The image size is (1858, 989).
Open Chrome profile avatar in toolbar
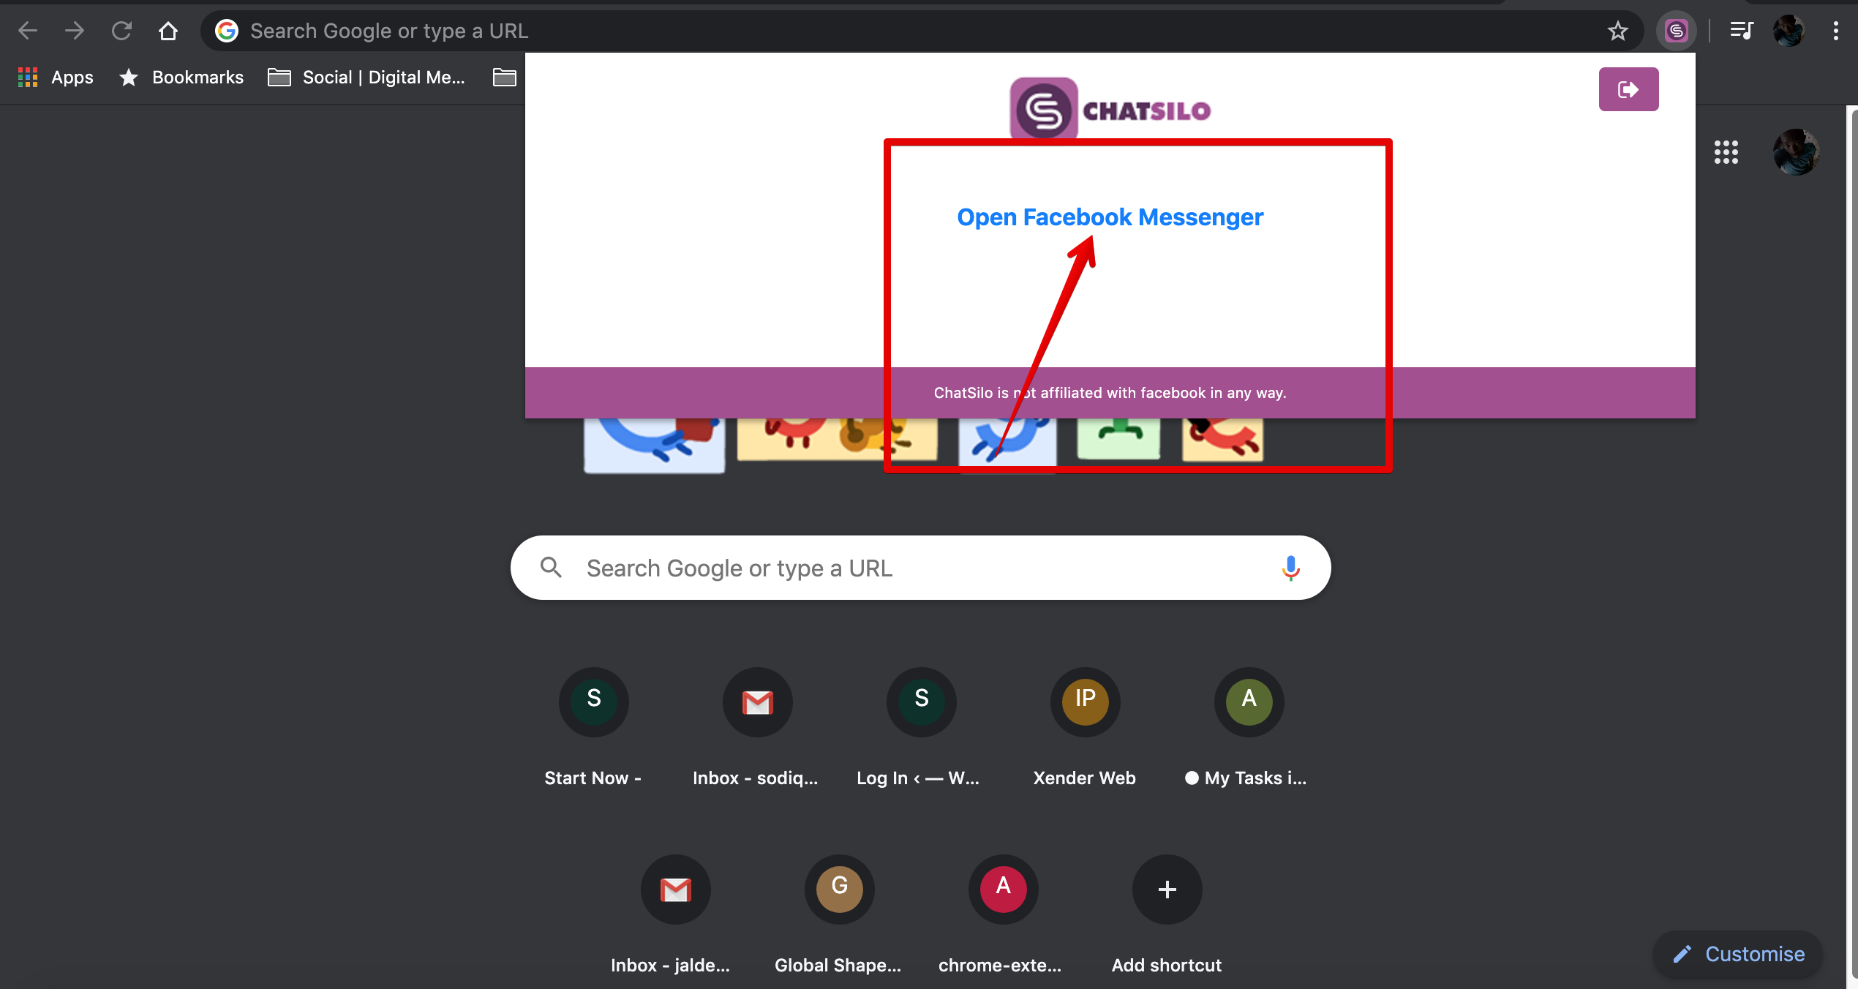(1789, 31)
